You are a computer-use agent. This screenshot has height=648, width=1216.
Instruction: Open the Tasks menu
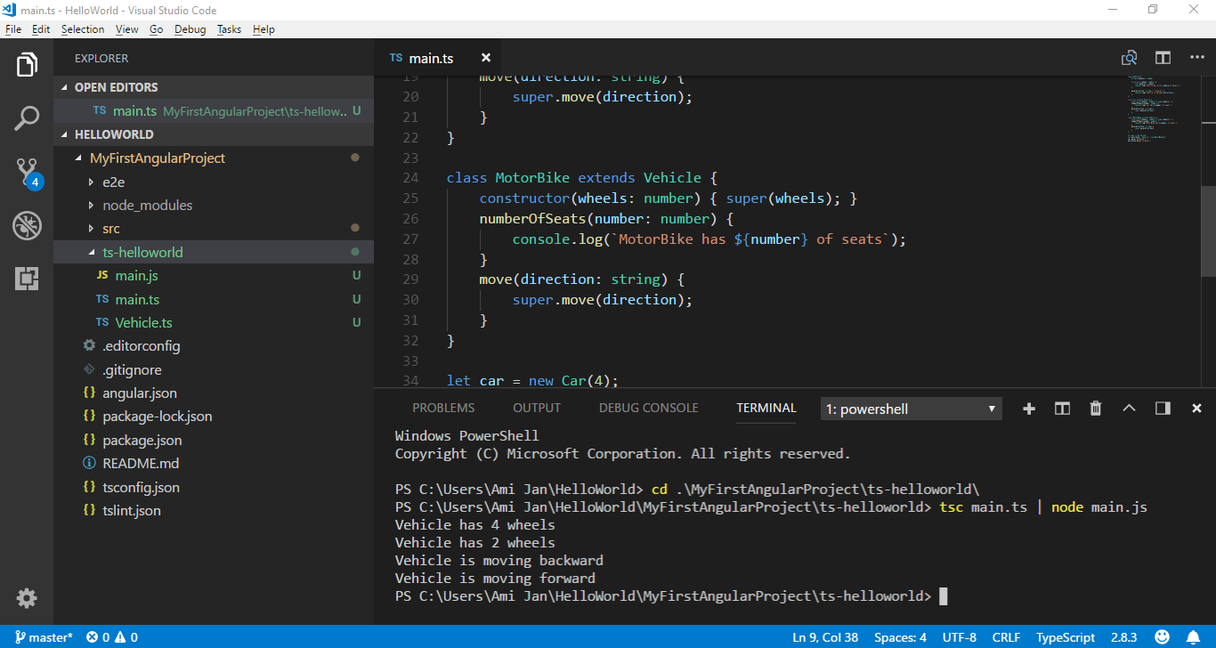click(x=229, y=29)
